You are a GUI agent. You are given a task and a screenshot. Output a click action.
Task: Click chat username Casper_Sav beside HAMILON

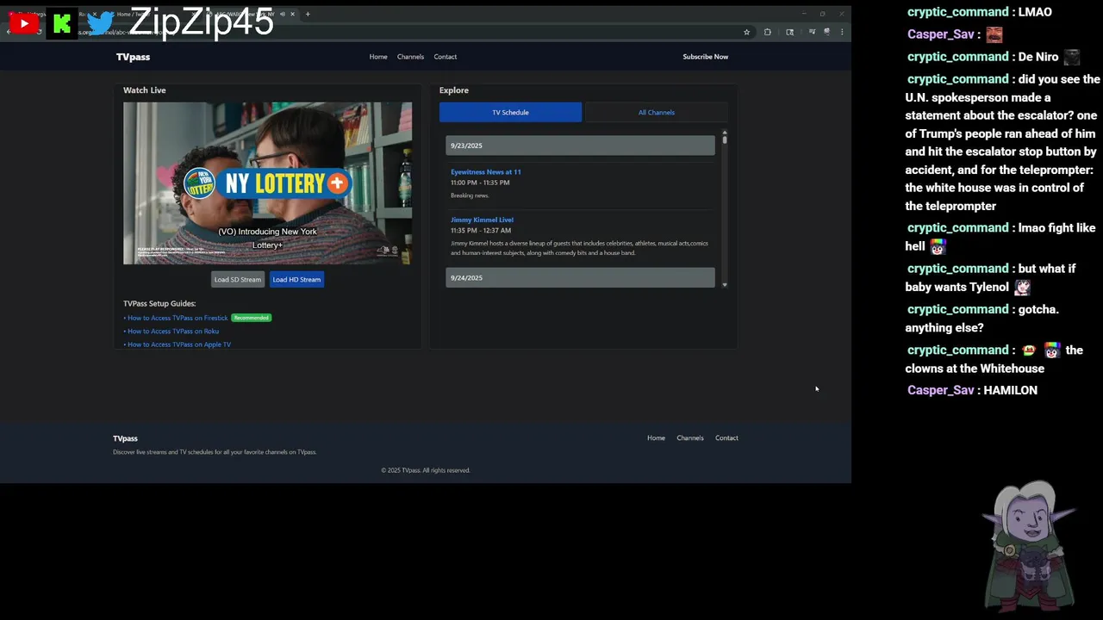click(940, 390)
